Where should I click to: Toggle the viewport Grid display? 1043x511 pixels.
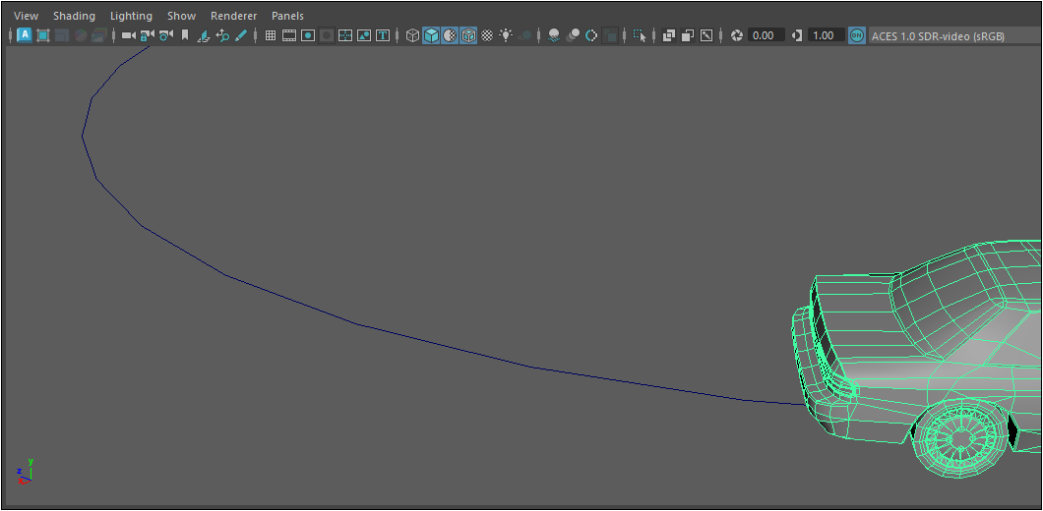271,35
